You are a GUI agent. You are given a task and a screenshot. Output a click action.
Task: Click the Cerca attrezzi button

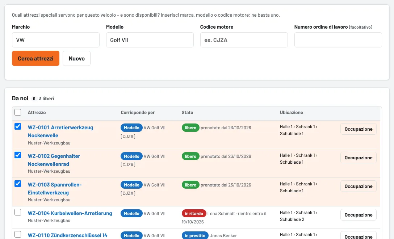pos(36,58)
